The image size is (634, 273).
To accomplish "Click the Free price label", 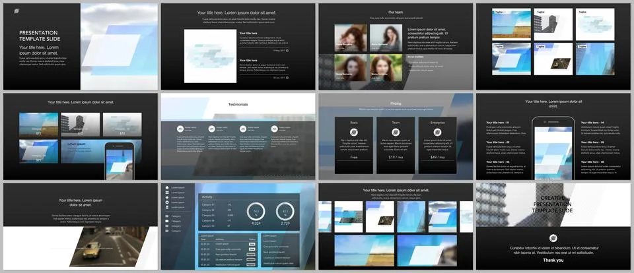I will tap(354, 157).
